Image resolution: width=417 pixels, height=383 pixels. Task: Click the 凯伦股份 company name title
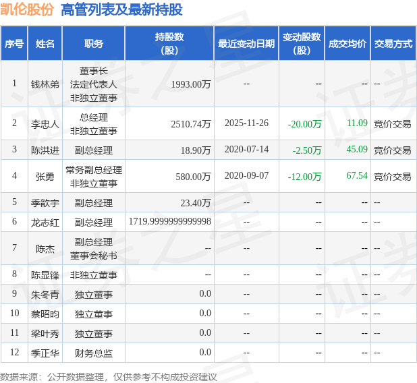tap(27, 10)
